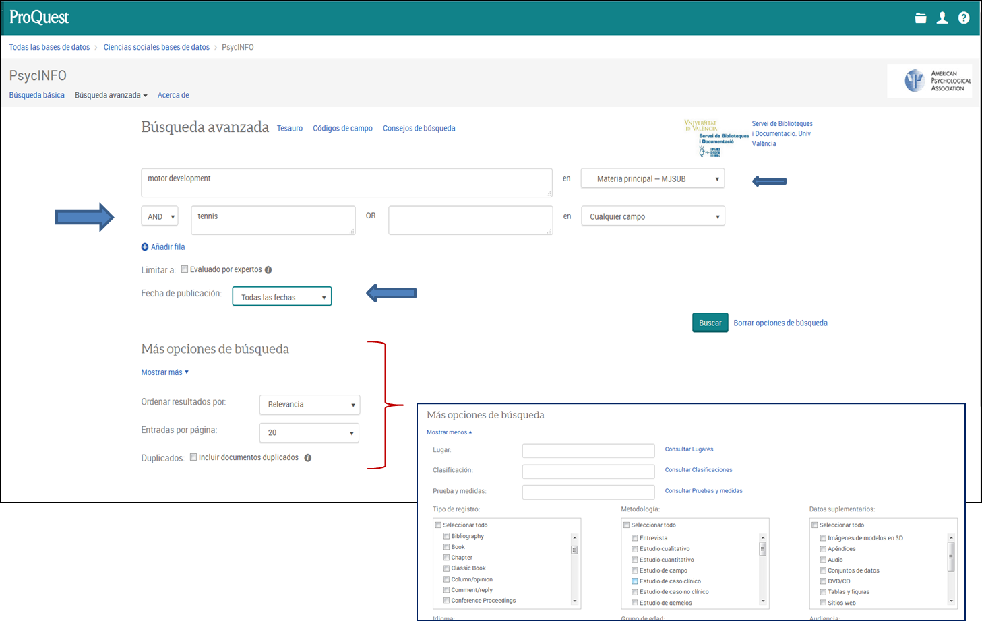
Task: Open info icon next to Incluir documentos duplicados
Action: coord(307,458)
